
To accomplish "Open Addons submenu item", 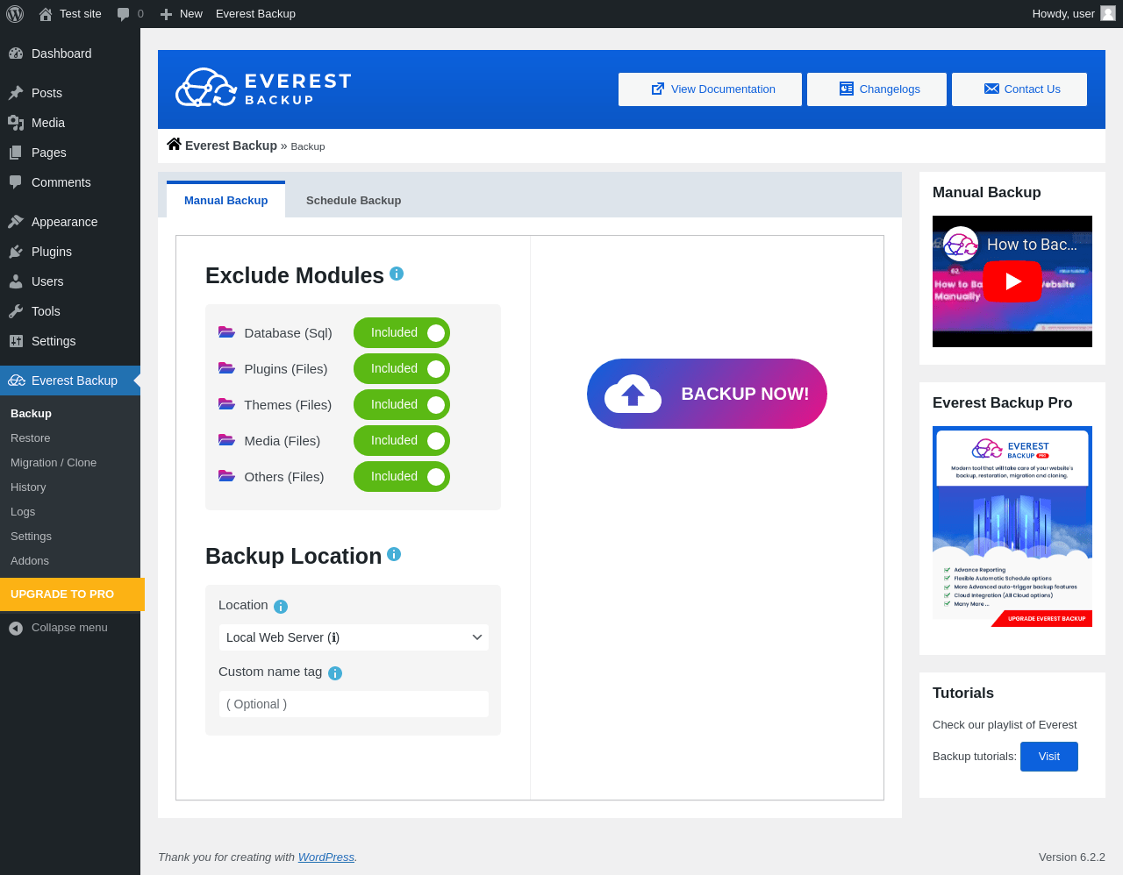I will pyautogui.click(x=70, y=561).
